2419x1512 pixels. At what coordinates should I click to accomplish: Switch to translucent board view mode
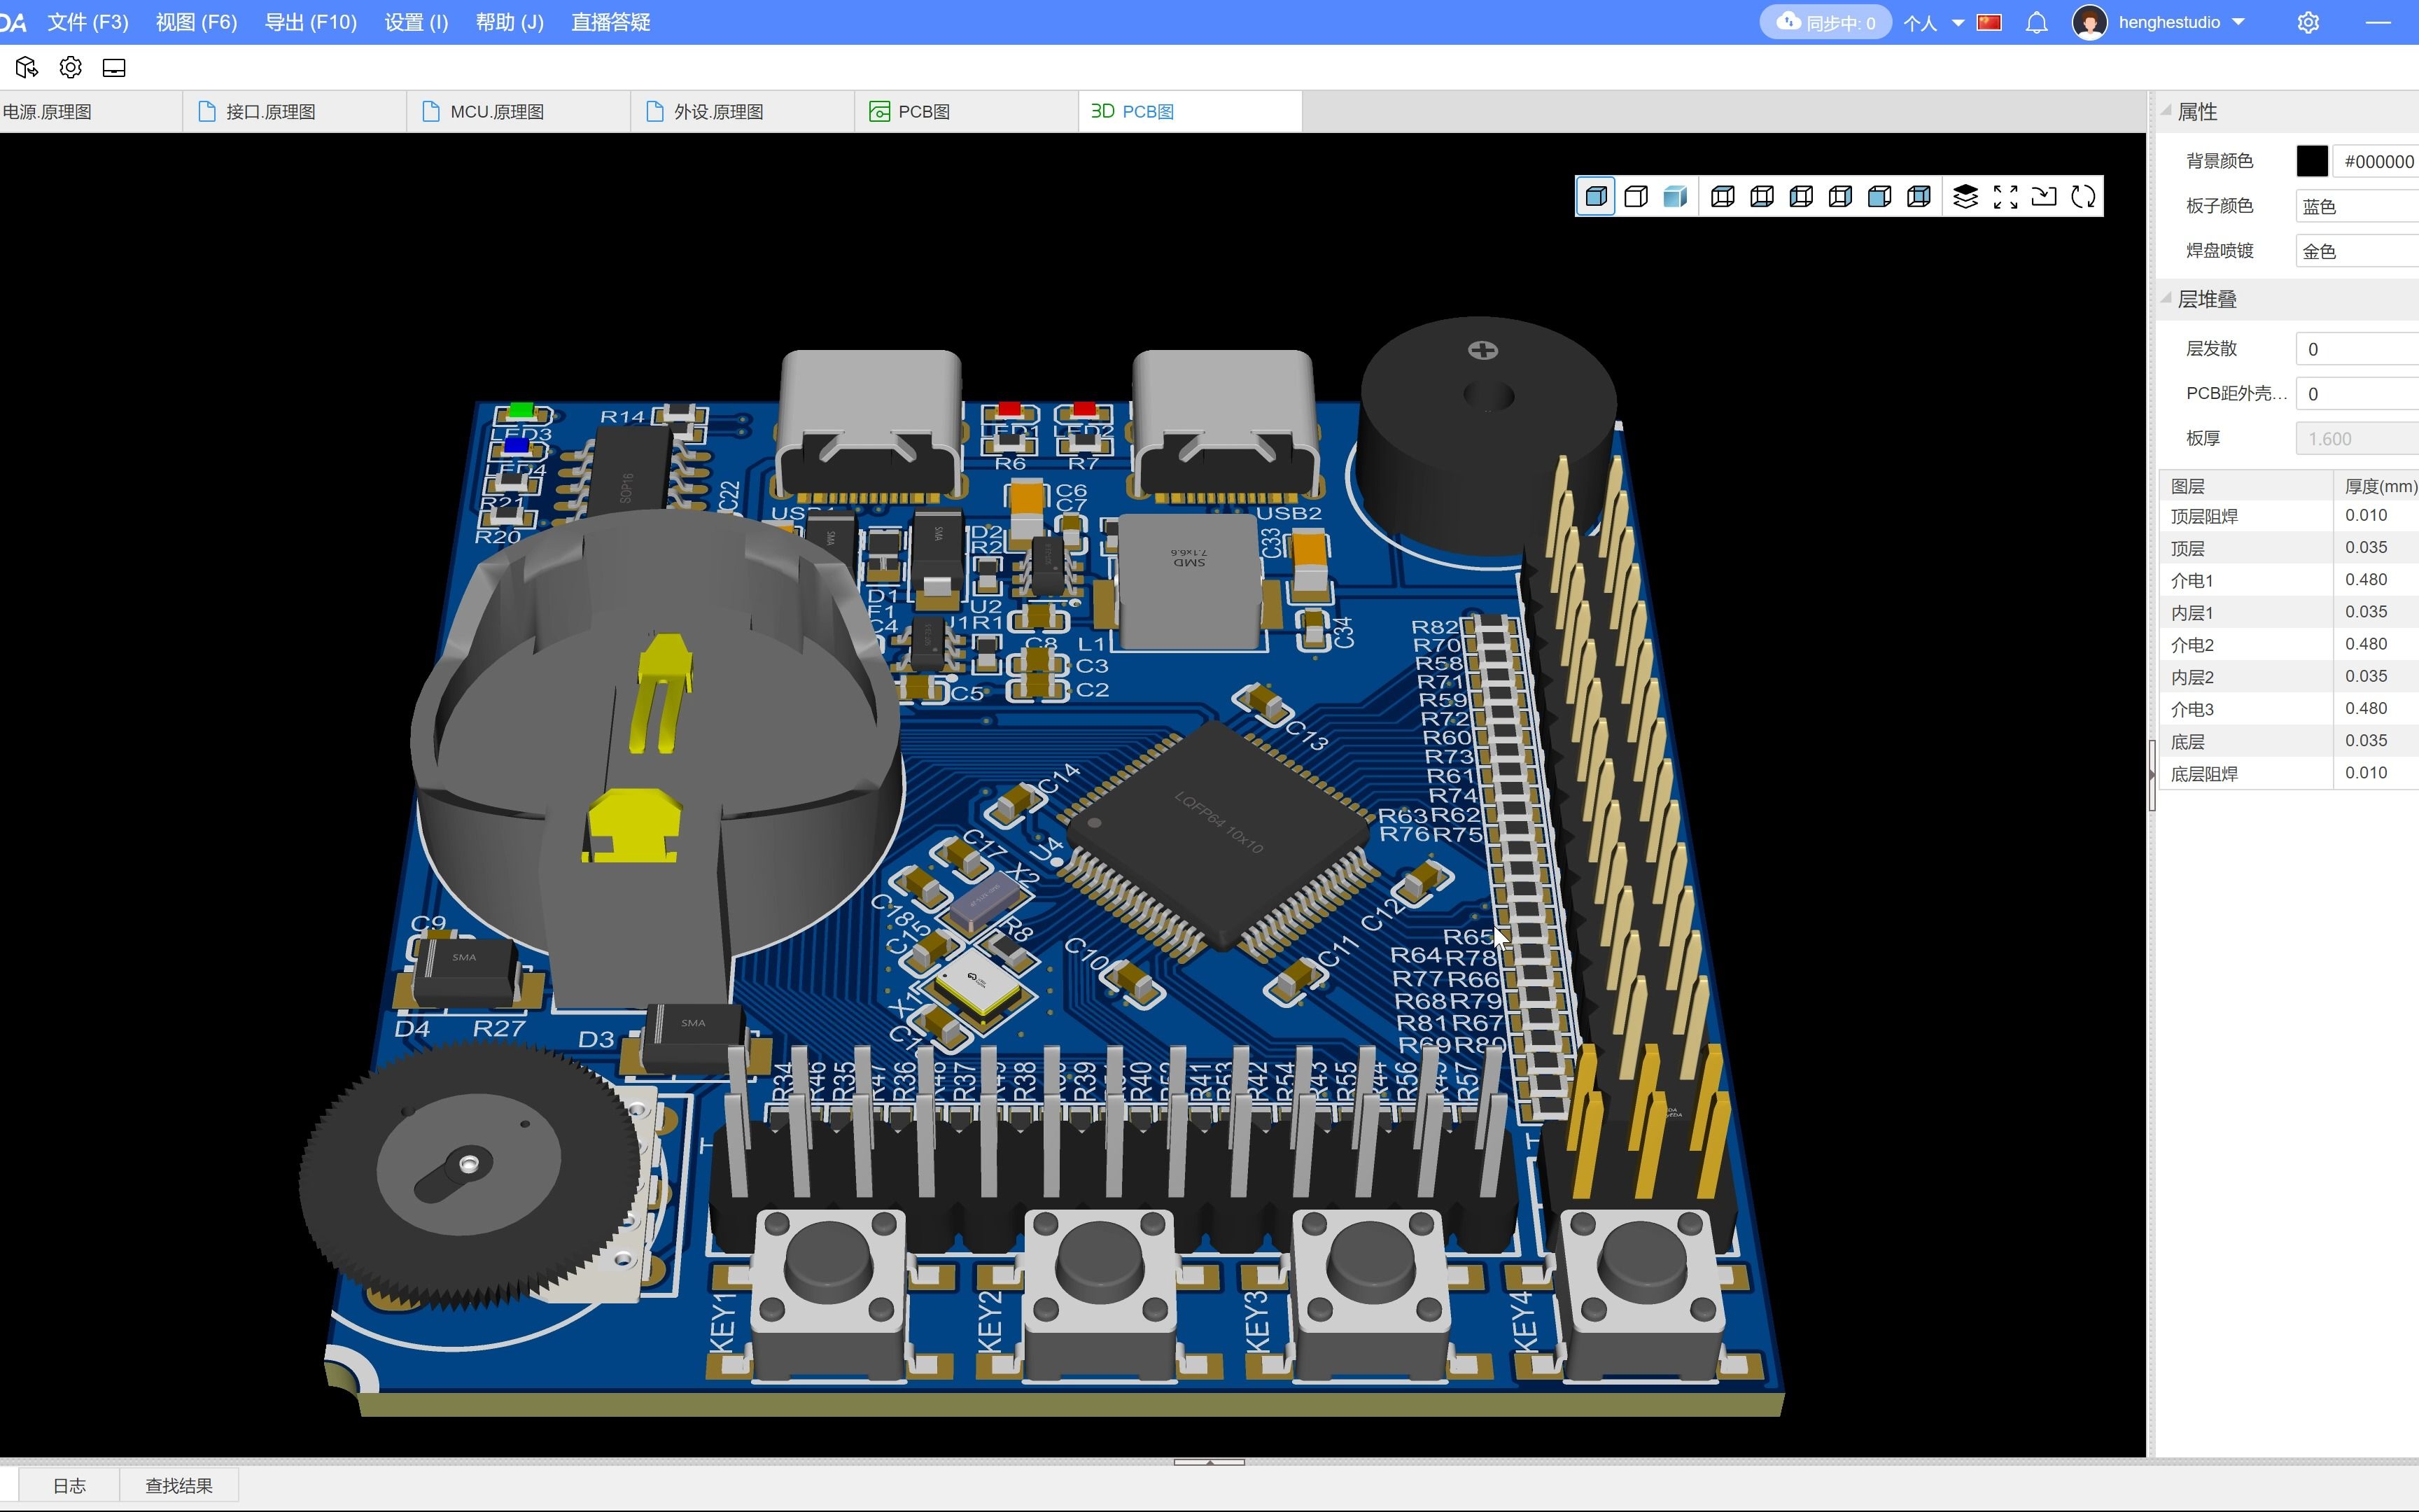[x=1674, y=196]
